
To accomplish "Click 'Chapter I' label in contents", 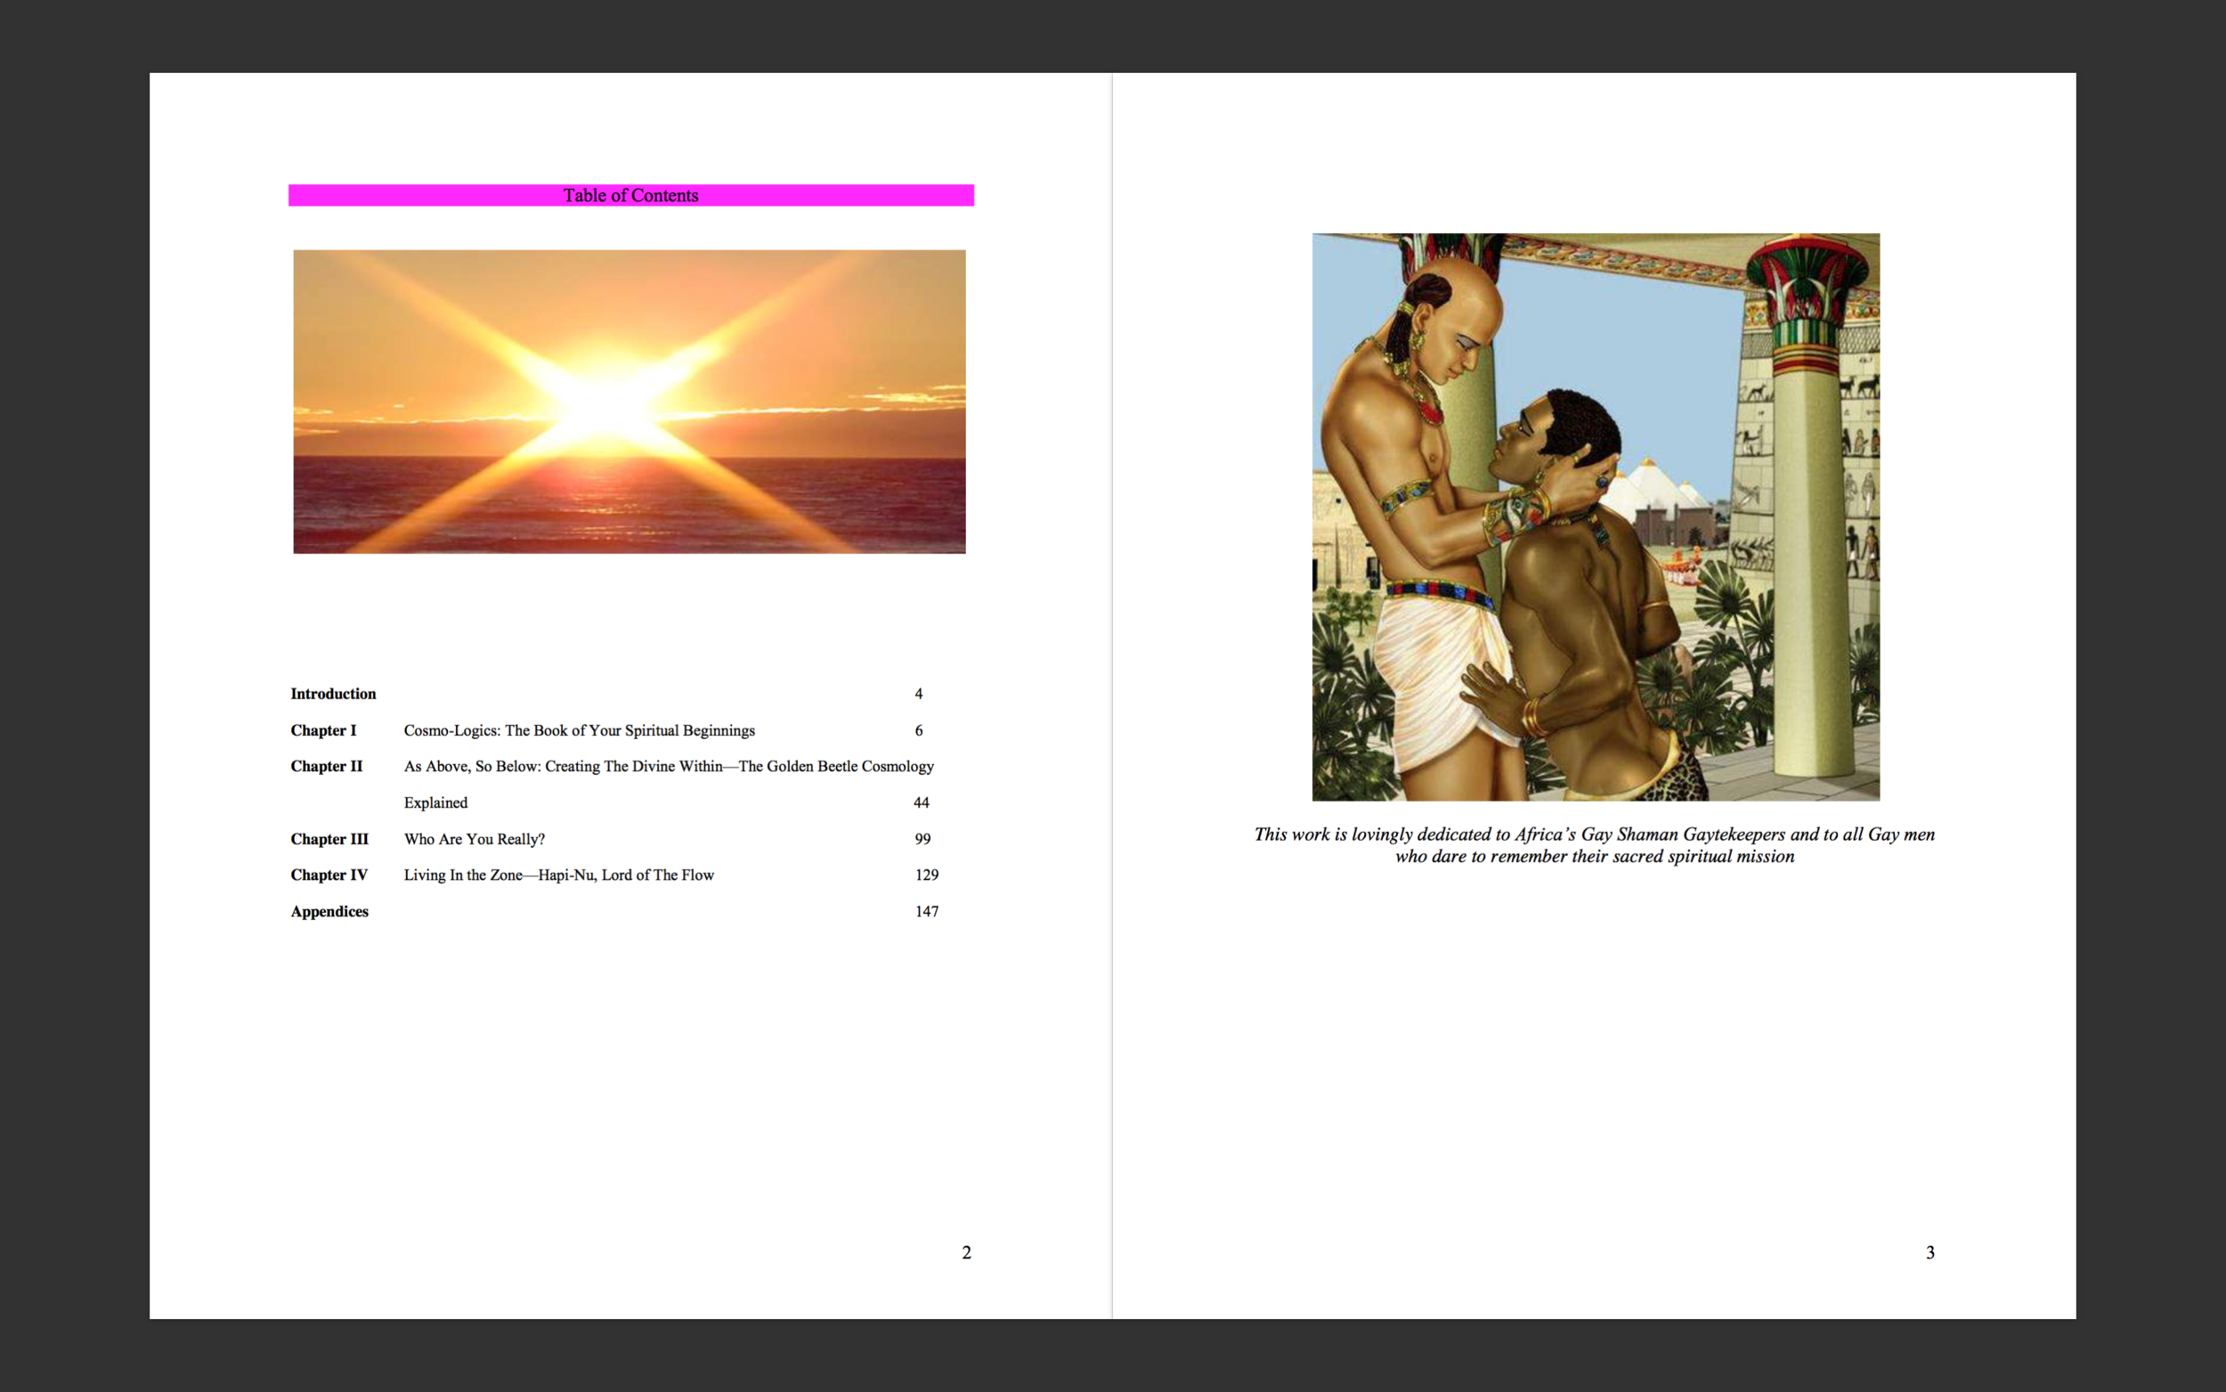I will [323, 730].
